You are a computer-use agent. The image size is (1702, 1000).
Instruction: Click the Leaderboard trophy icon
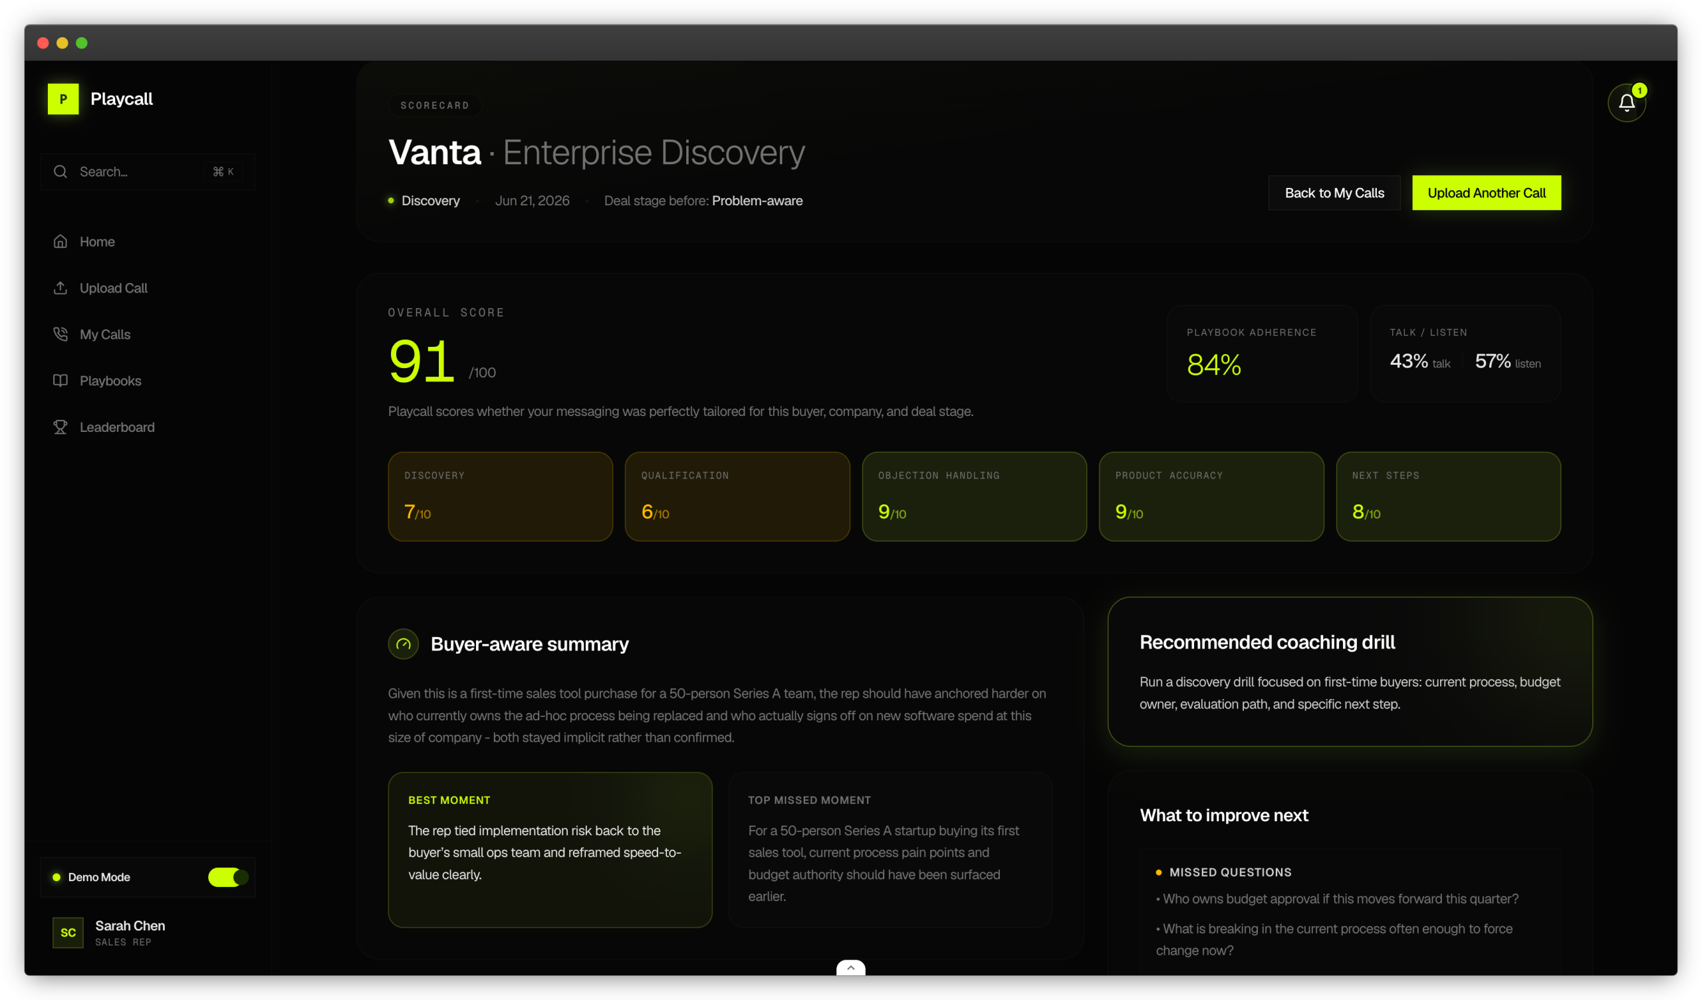point(60,427)
